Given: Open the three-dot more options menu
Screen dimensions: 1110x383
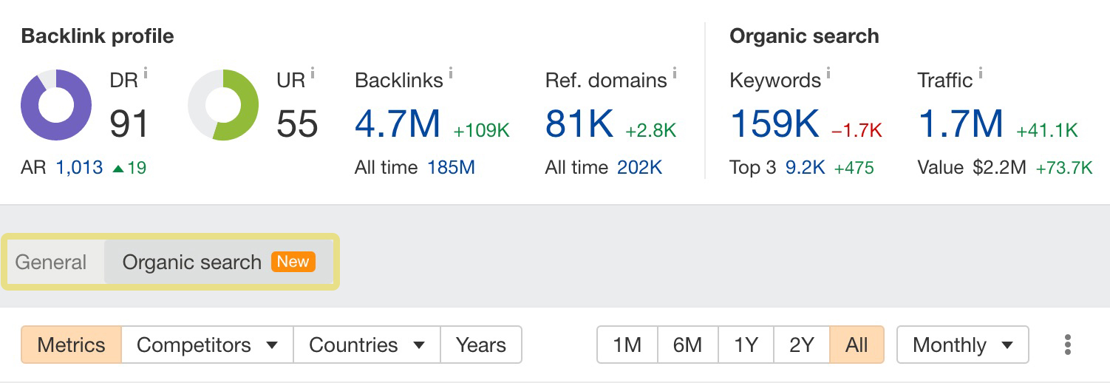Looking at the screenshot, I should click(1067, 345).
